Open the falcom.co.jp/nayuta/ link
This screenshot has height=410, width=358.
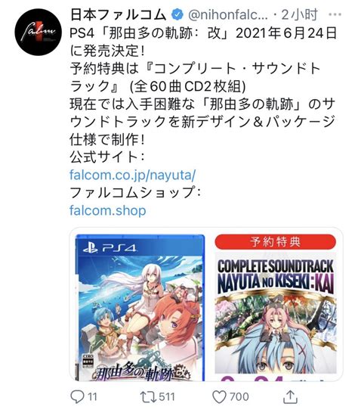(x=132, y=175)
